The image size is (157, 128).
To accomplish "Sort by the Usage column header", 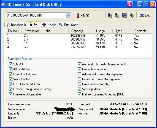I will pos(103,31).
